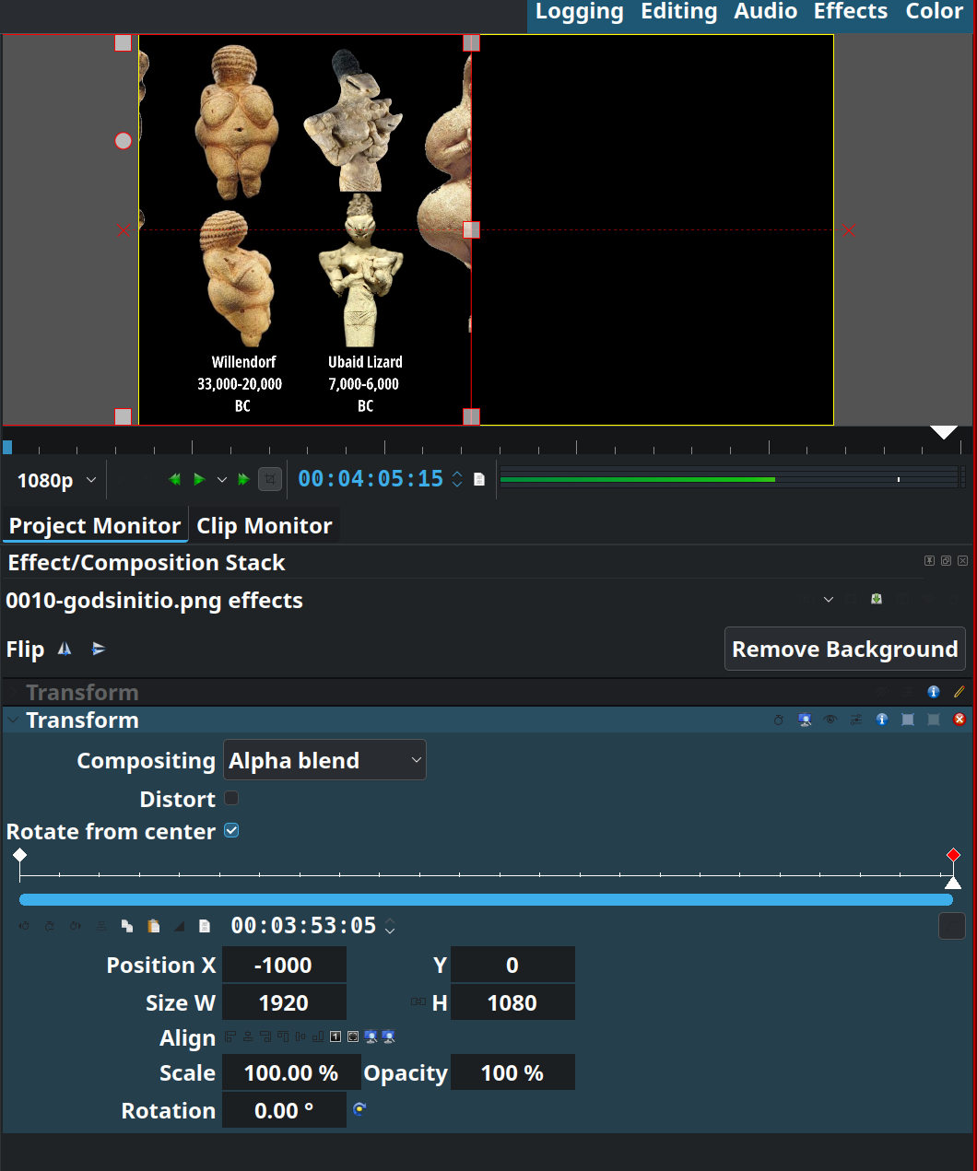Screen dimensions: 977x1171
Task: Click the play button in the monitor
Action: [x=198, y=479]
